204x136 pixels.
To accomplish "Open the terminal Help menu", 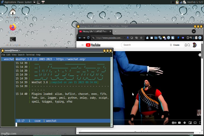I will pos(38,55).
